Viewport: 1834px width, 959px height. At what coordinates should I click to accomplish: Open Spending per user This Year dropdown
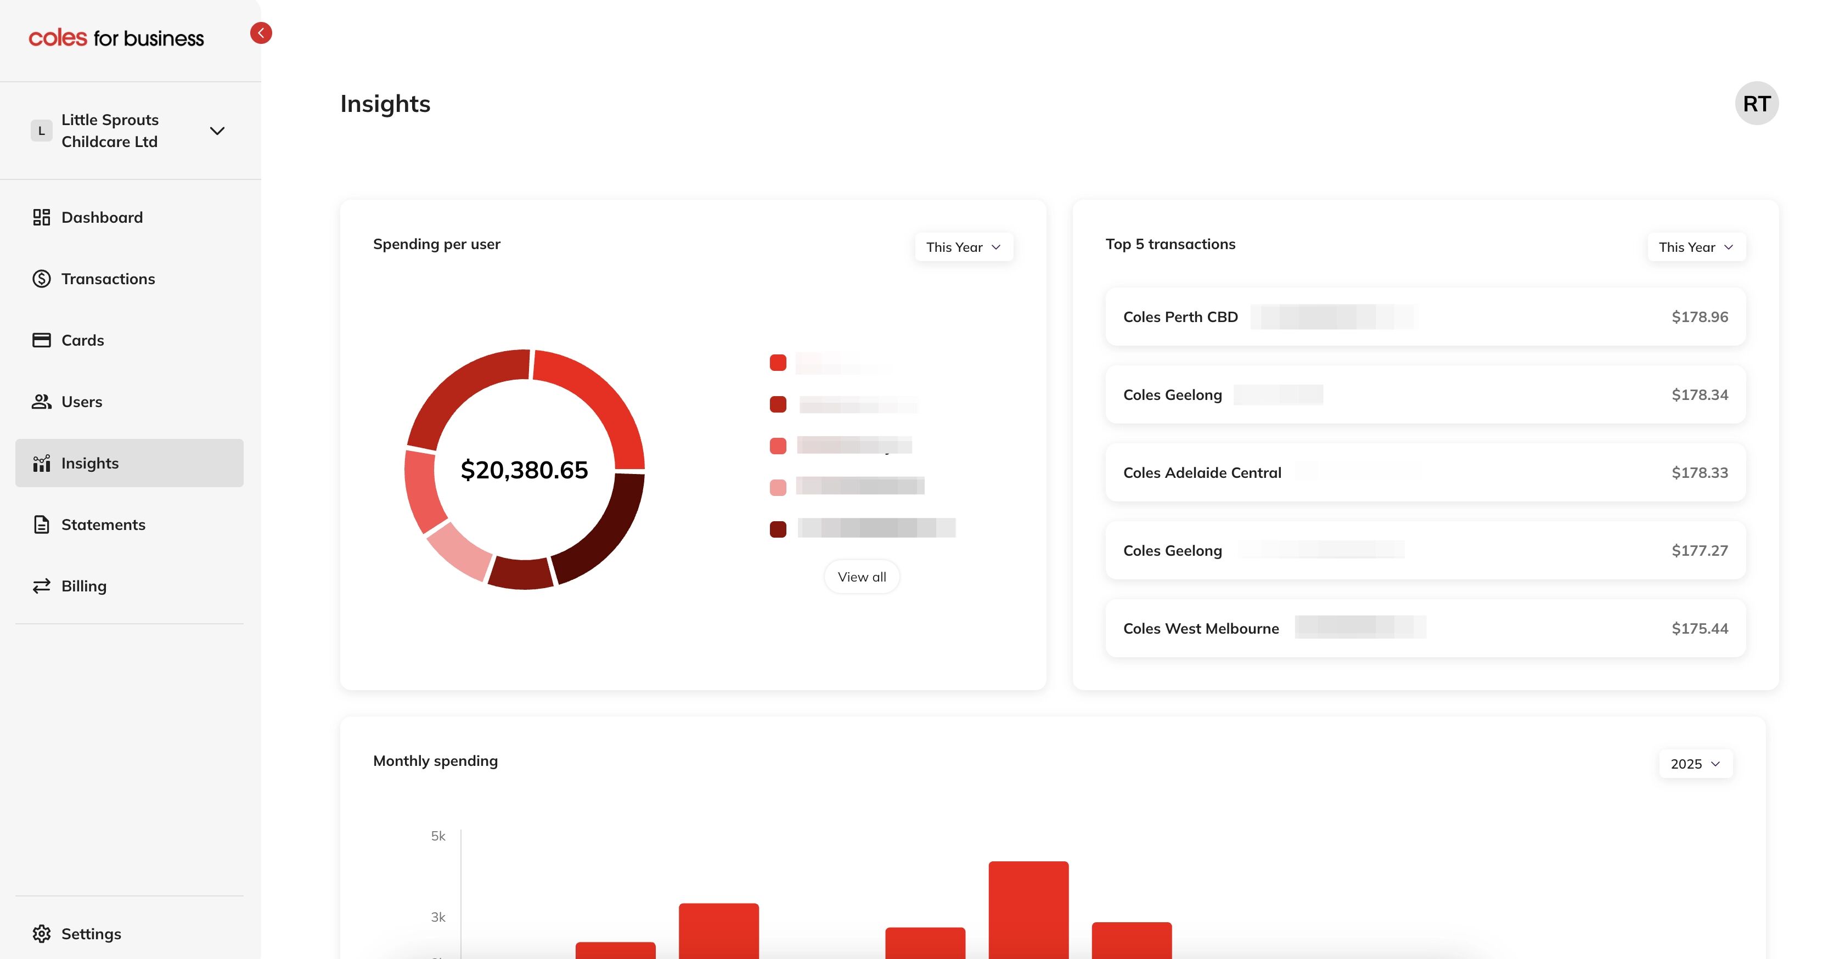coord(964,247)
